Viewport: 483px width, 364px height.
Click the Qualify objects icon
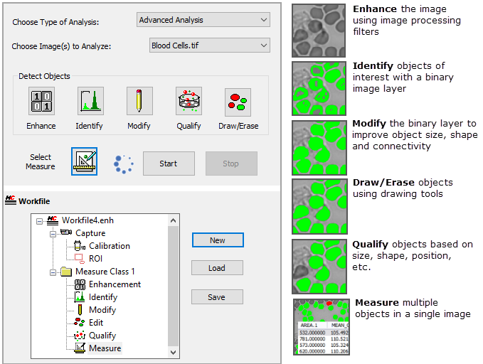click(189, 102)
